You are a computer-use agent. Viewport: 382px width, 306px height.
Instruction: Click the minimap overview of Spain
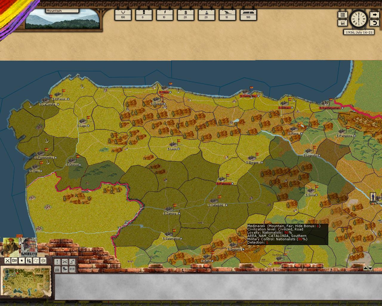[27, 282]
